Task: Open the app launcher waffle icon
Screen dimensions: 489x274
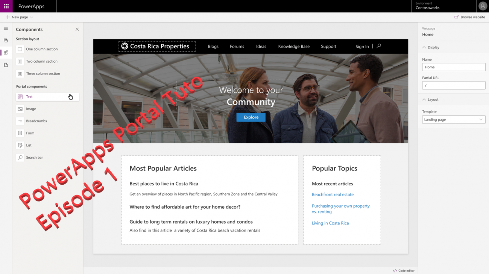Action: pos(6,6)
